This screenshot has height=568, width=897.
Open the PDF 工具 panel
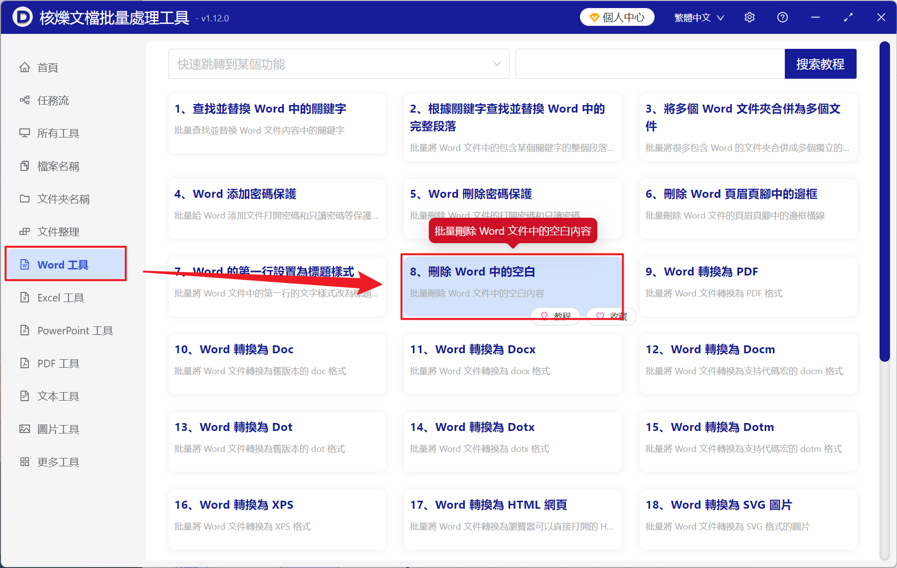(x=57, y=363)
